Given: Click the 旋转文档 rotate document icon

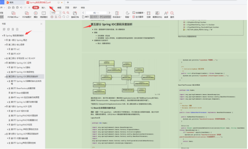Looking at the screenshot, I should [75, 13].
